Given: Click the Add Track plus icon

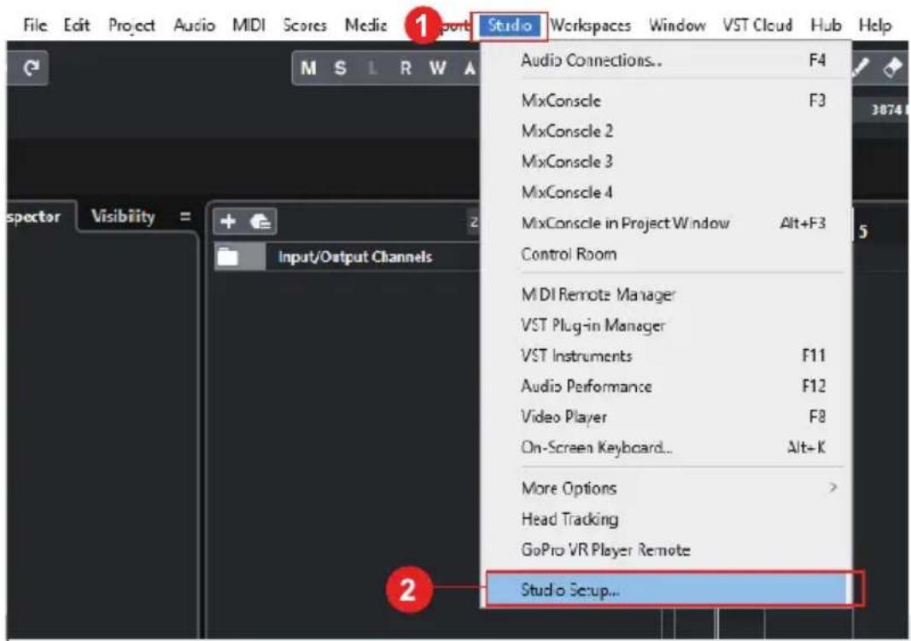Looking at the screenshot, I should [x=228, y=221].
